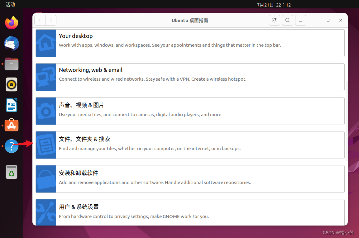Click description text starting 'Work with apps, windows'

click(170, 45)
